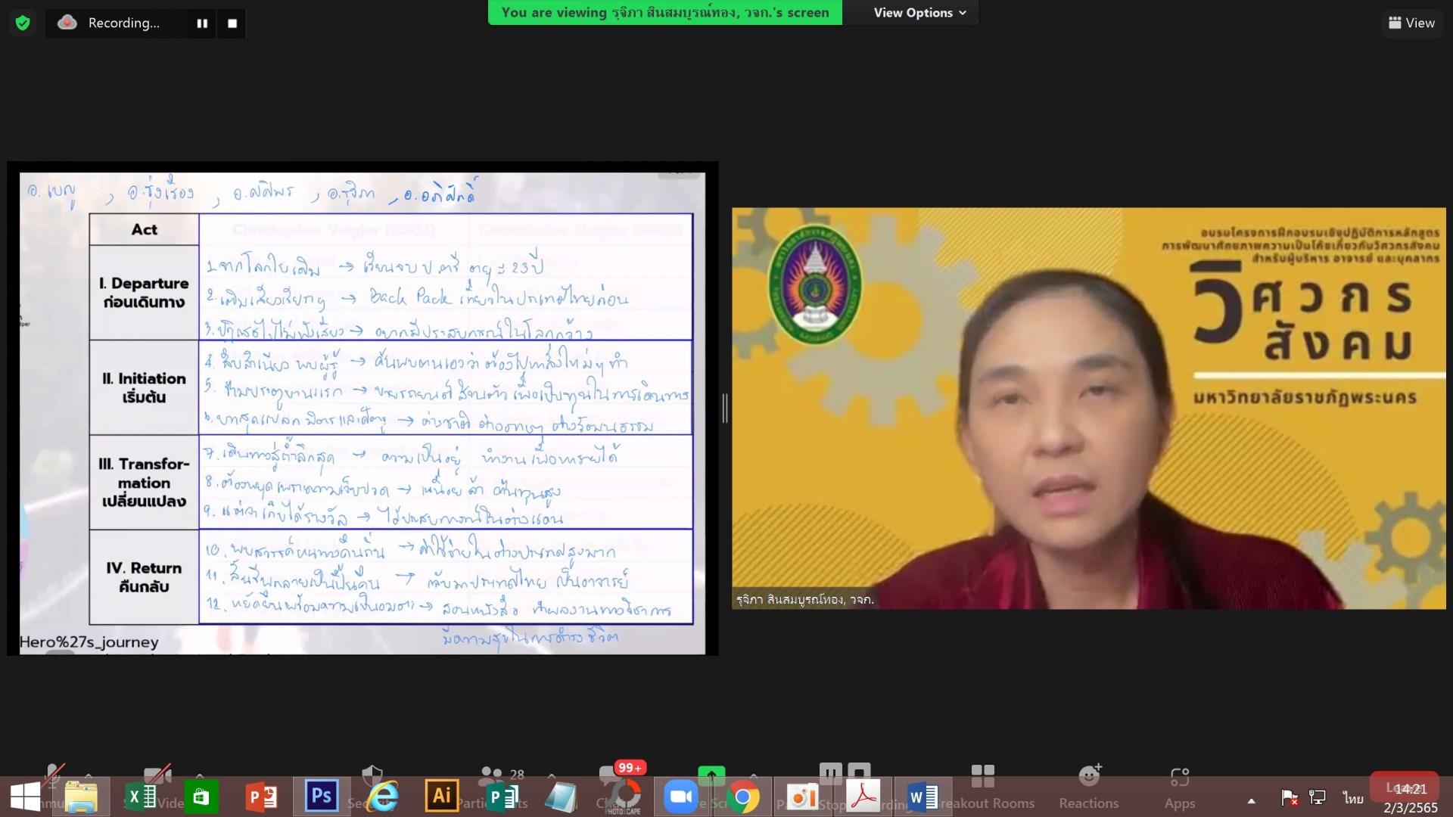This screenshot has height=817, width=1453.
Task: Open PhotoScape from the taskbar
Action: pyautogui.click(x=624, y=797)
